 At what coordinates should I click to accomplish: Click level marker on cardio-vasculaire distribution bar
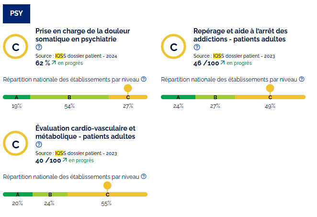pyautogui.click(x=107, y=186)
